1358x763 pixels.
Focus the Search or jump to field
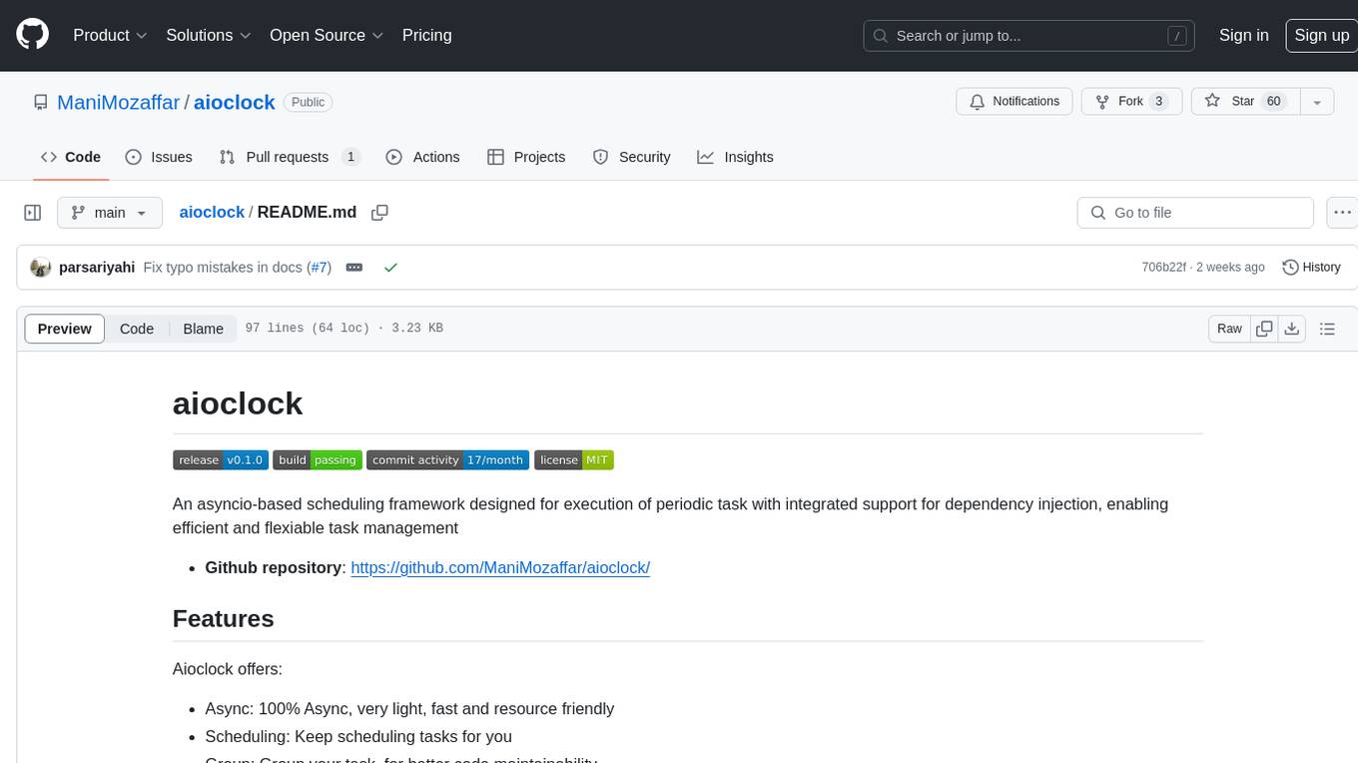(1028, 36)
